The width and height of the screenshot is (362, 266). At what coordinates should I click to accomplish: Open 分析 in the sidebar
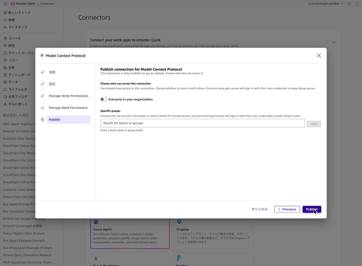tap(9, 68)
